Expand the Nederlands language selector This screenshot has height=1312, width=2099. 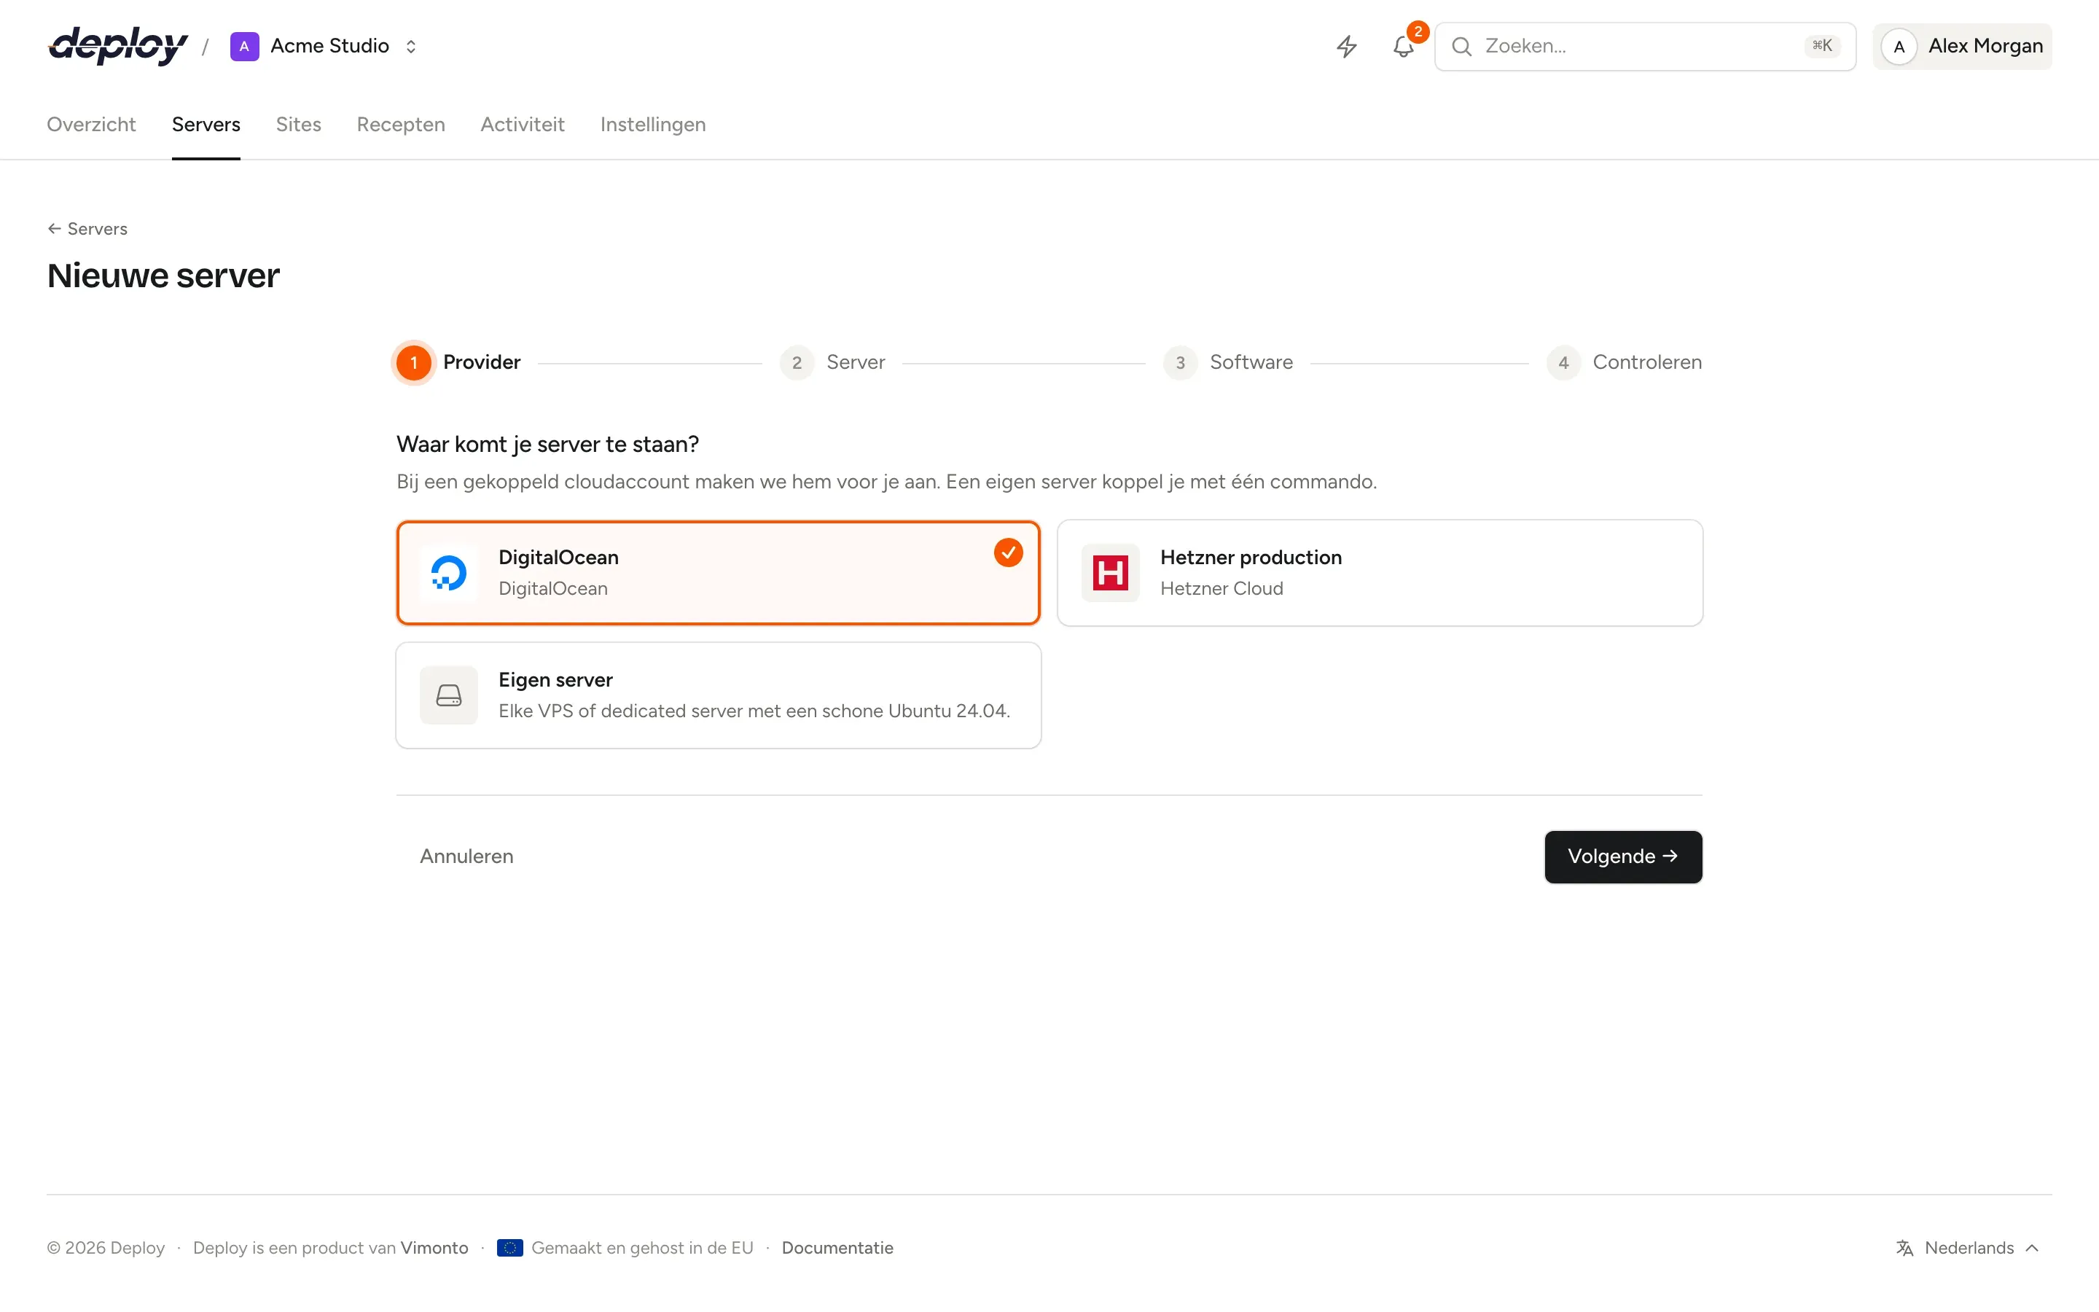pos(1967,1248)
